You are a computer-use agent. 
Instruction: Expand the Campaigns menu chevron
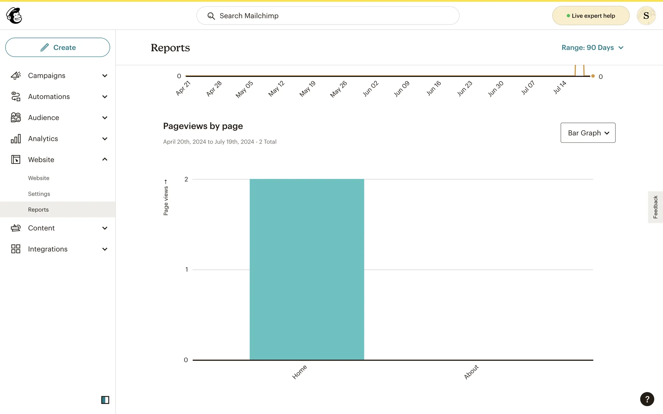click(105, 76)
